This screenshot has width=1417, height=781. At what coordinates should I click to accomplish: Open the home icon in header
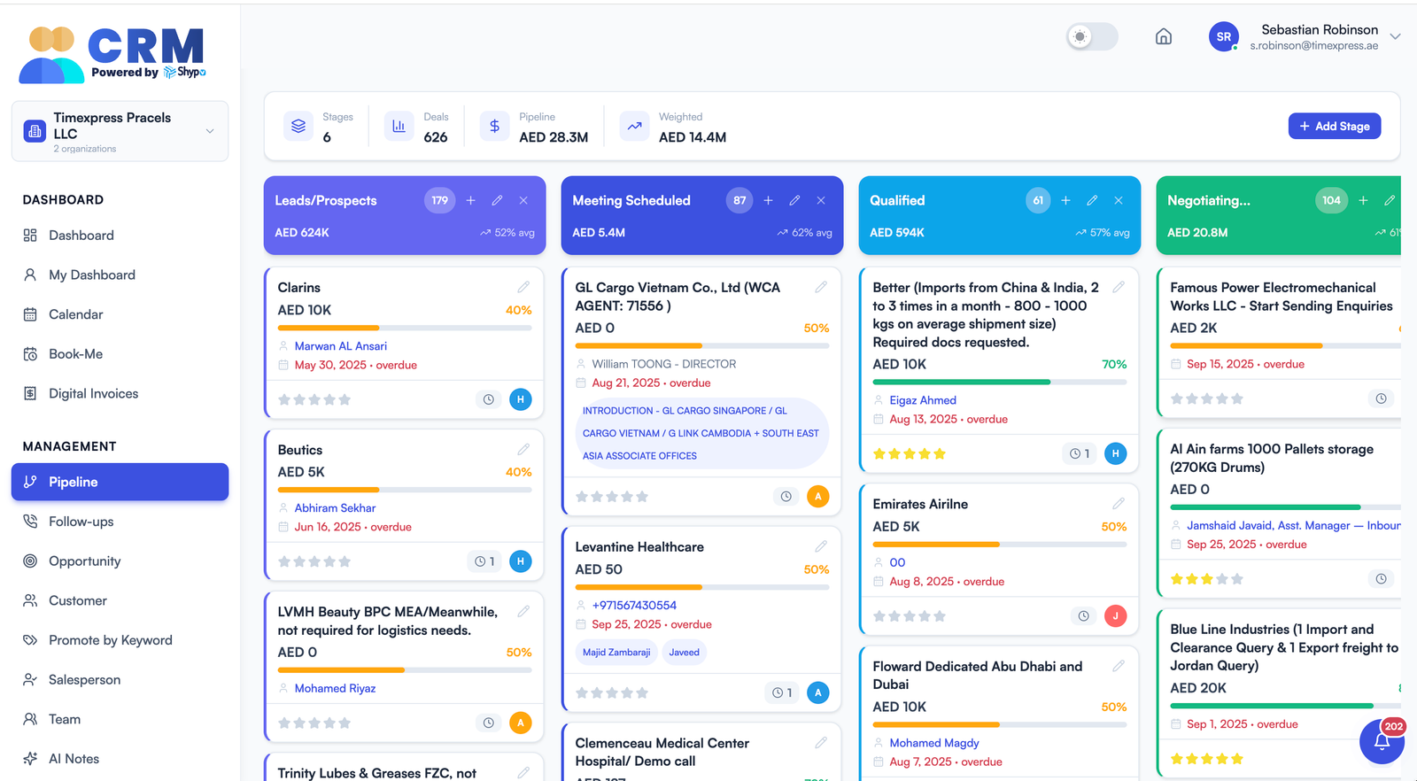[x=1164, y=36]
